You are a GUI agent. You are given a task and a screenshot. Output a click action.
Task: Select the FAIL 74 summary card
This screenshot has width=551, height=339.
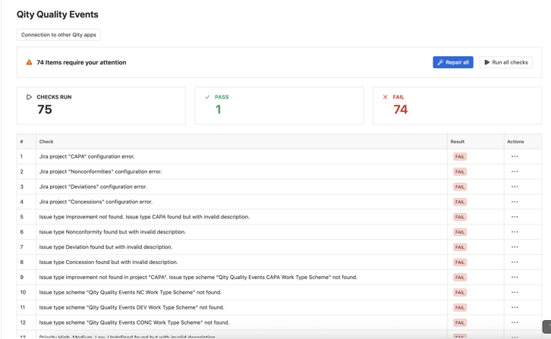point(457,105)
